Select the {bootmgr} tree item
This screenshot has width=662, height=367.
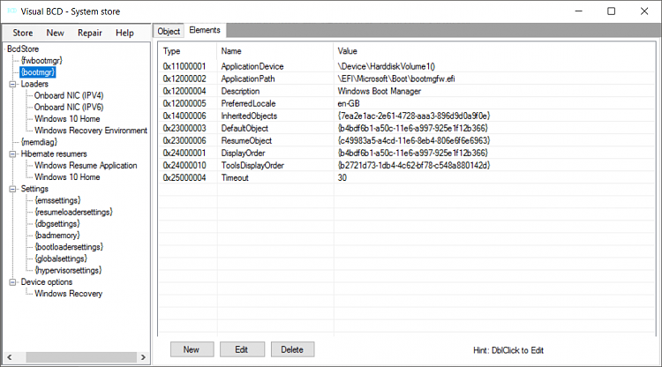pyautogui.click(x=38, y=72)
